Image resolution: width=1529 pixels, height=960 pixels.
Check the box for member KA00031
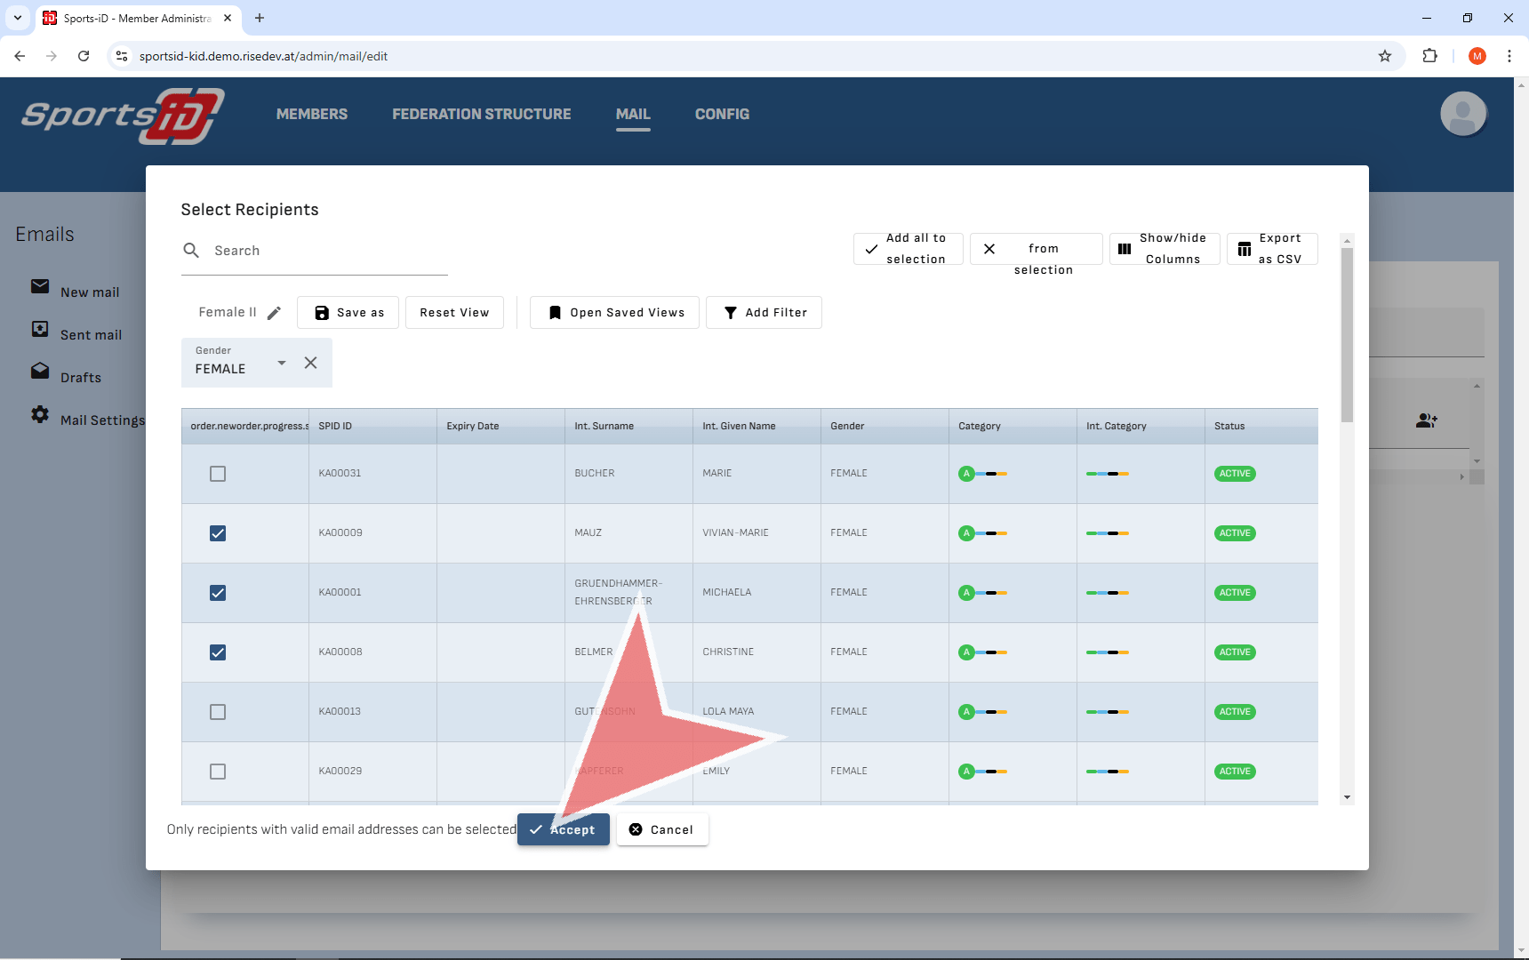tap(218, 474)
